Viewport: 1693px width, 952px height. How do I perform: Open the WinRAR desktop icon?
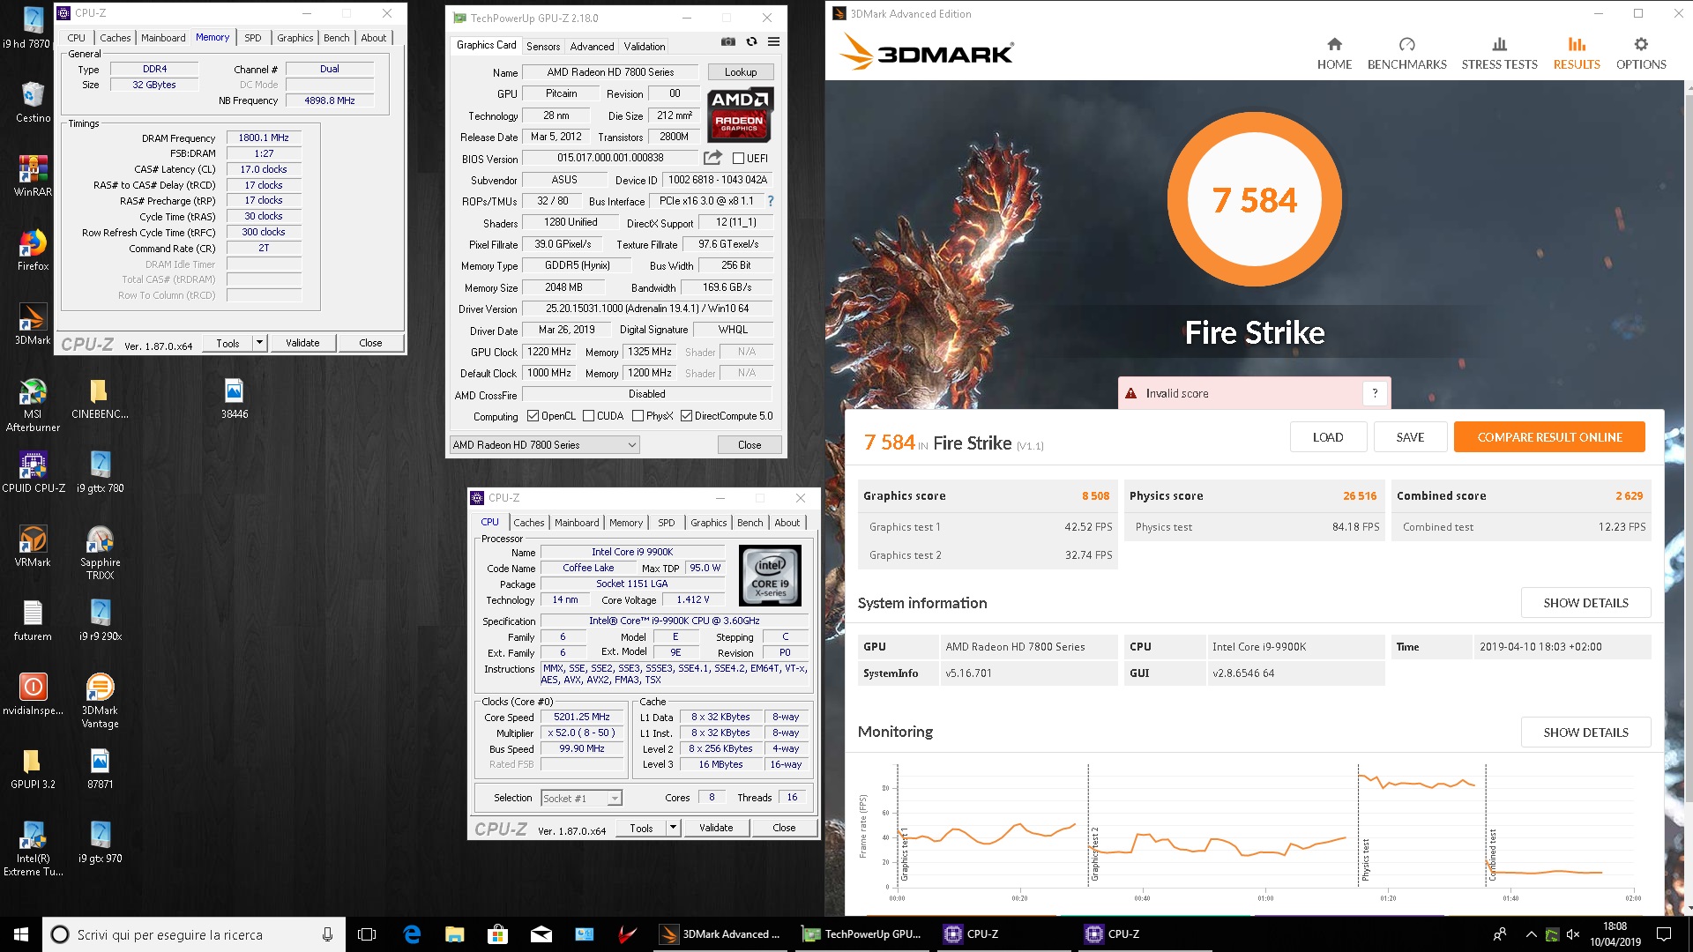pyautogui.click(x=33, y=176)
